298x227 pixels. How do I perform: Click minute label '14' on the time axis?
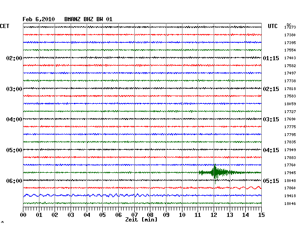coord(246,215)
